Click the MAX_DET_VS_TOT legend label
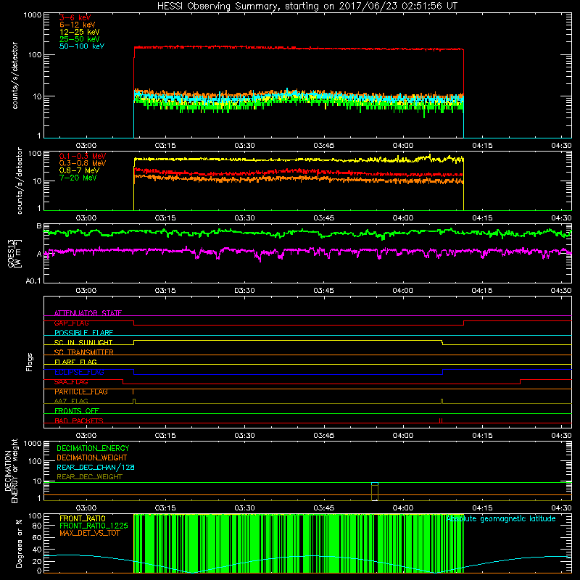Screen dimensions: 580x580 [90, 533]
